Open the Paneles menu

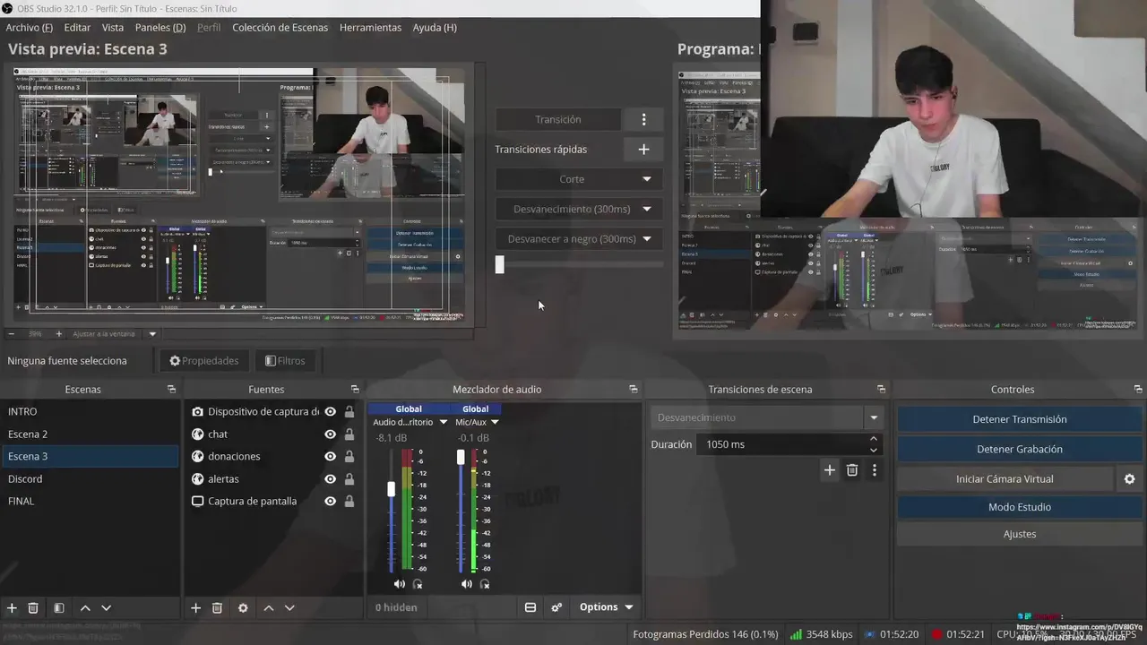(x=160, y=28)
